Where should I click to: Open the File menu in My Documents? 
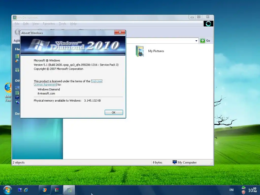tap(17, 24)
